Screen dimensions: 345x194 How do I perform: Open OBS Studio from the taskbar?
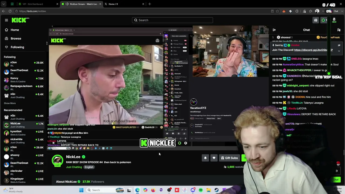coord(169,190)
